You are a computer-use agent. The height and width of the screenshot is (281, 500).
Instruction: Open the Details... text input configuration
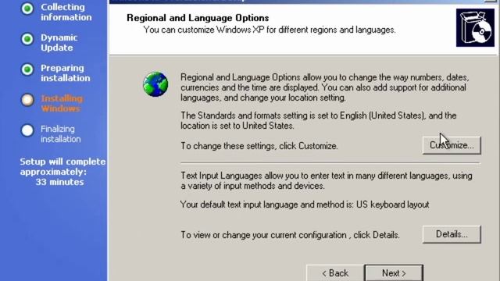coord(452,234)
